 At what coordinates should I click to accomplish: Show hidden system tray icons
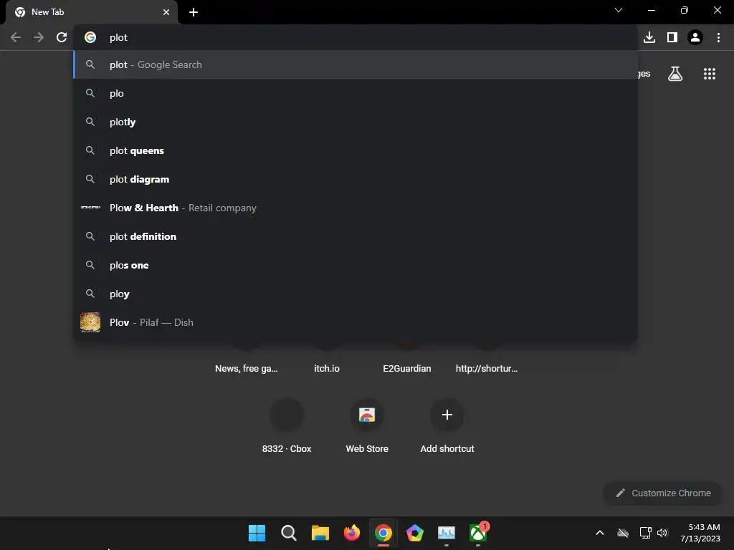pos(600,533)
